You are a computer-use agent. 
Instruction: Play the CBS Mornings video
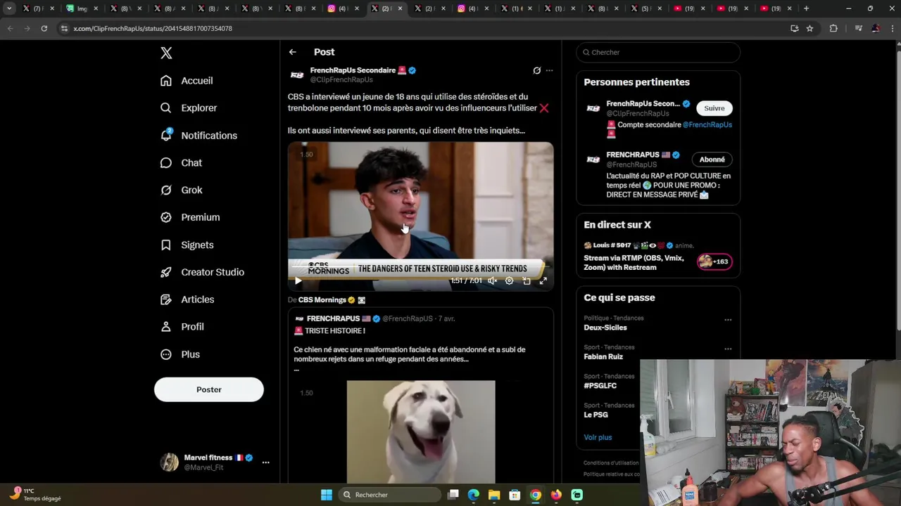(298, 280)
